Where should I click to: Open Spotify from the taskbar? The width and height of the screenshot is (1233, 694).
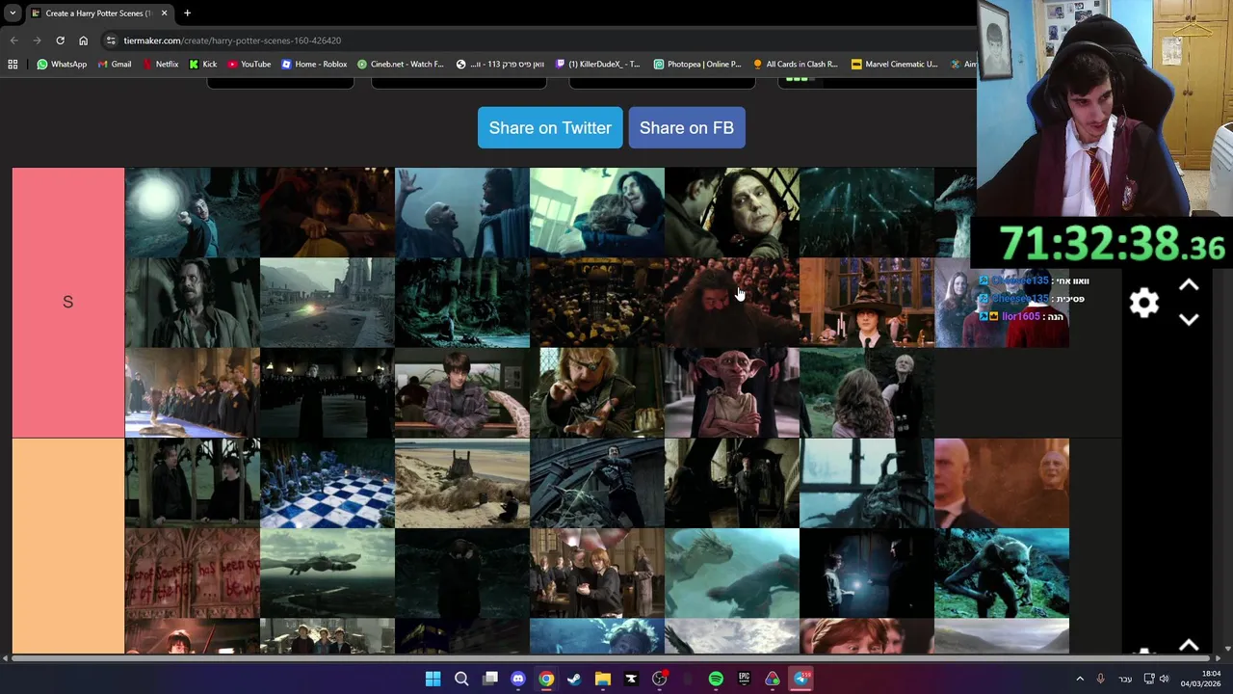pyautogui.click(x=716, y=679)
